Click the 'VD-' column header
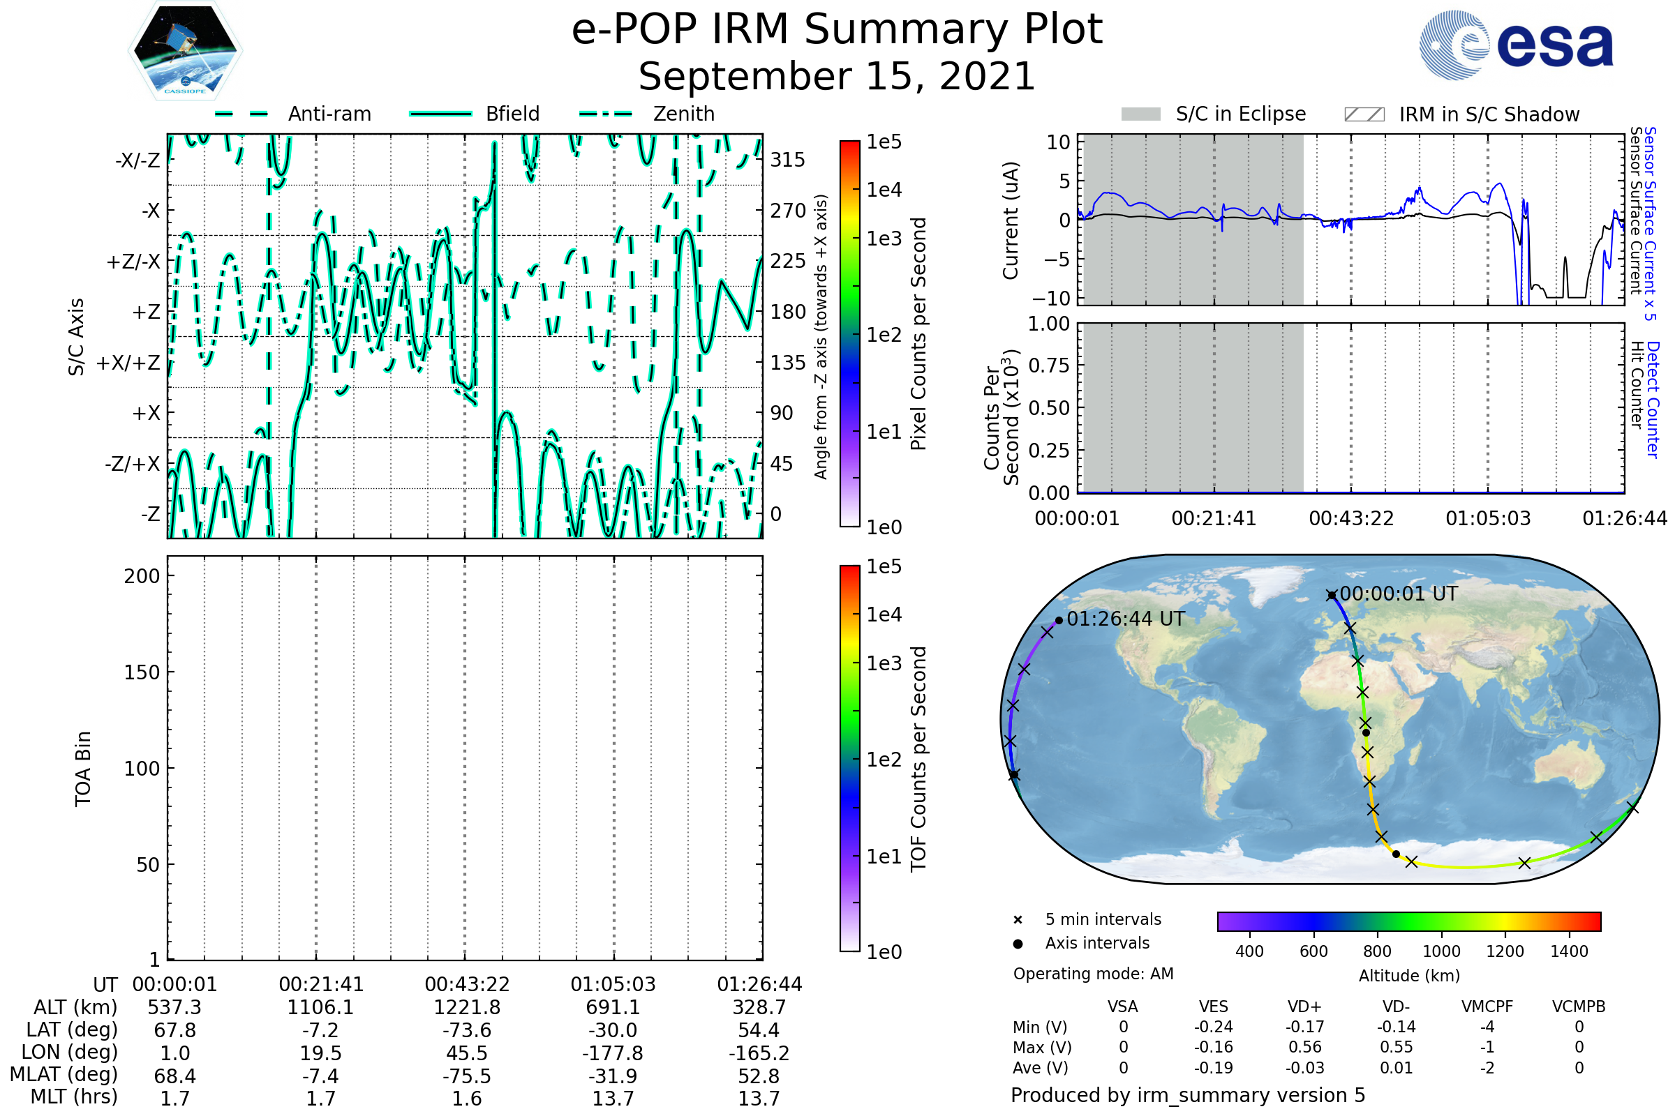1675x1116 pixels. [1396, 1006]
